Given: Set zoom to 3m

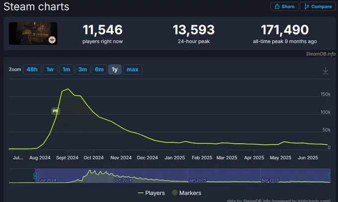Looking at the screenshot, I should pyautogui.click(x=83, y=69).
